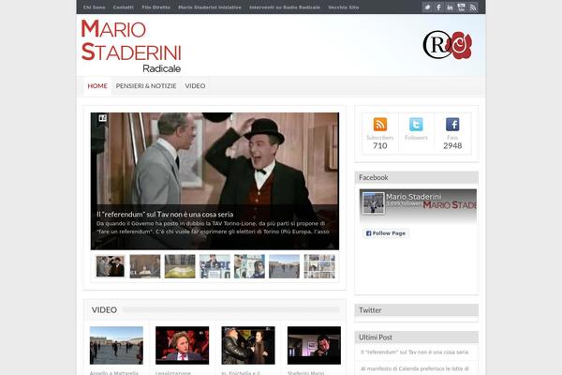Open the Legalizzazione video thumbnail

[x=182, y=345]
